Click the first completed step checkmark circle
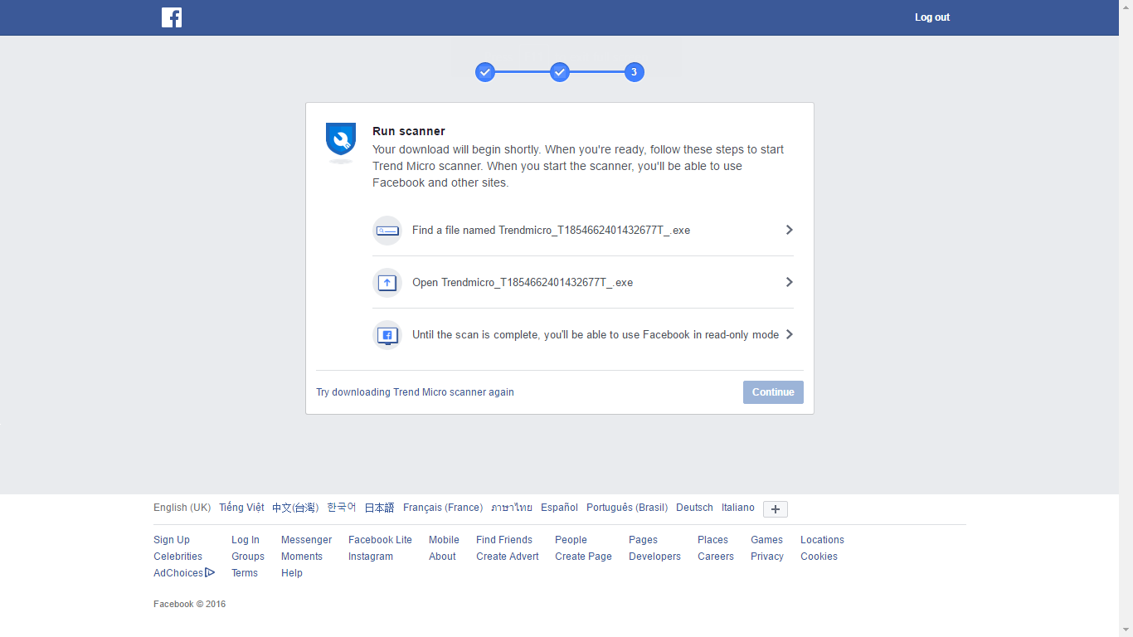This screenshot has height=637, width=1133. click(485, 72)
